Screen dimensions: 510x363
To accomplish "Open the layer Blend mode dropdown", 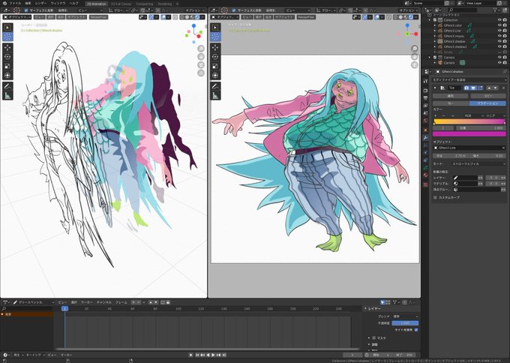I will pyautogui.click(x=405, y=316).
